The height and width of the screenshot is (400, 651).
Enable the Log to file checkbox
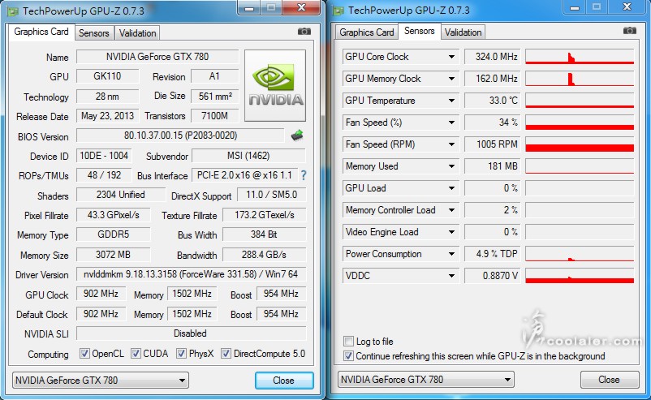tap(348, 342)
